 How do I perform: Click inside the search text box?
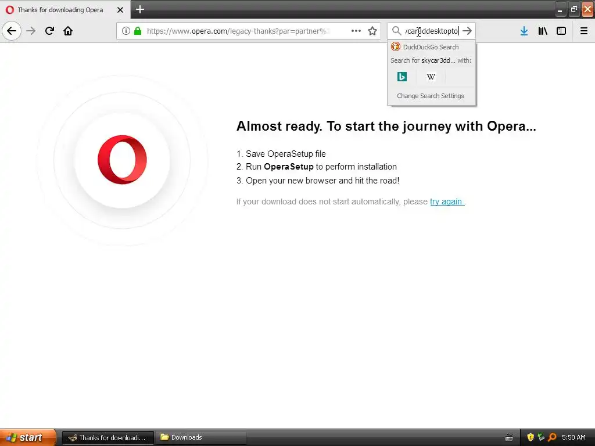click(432, 31)
